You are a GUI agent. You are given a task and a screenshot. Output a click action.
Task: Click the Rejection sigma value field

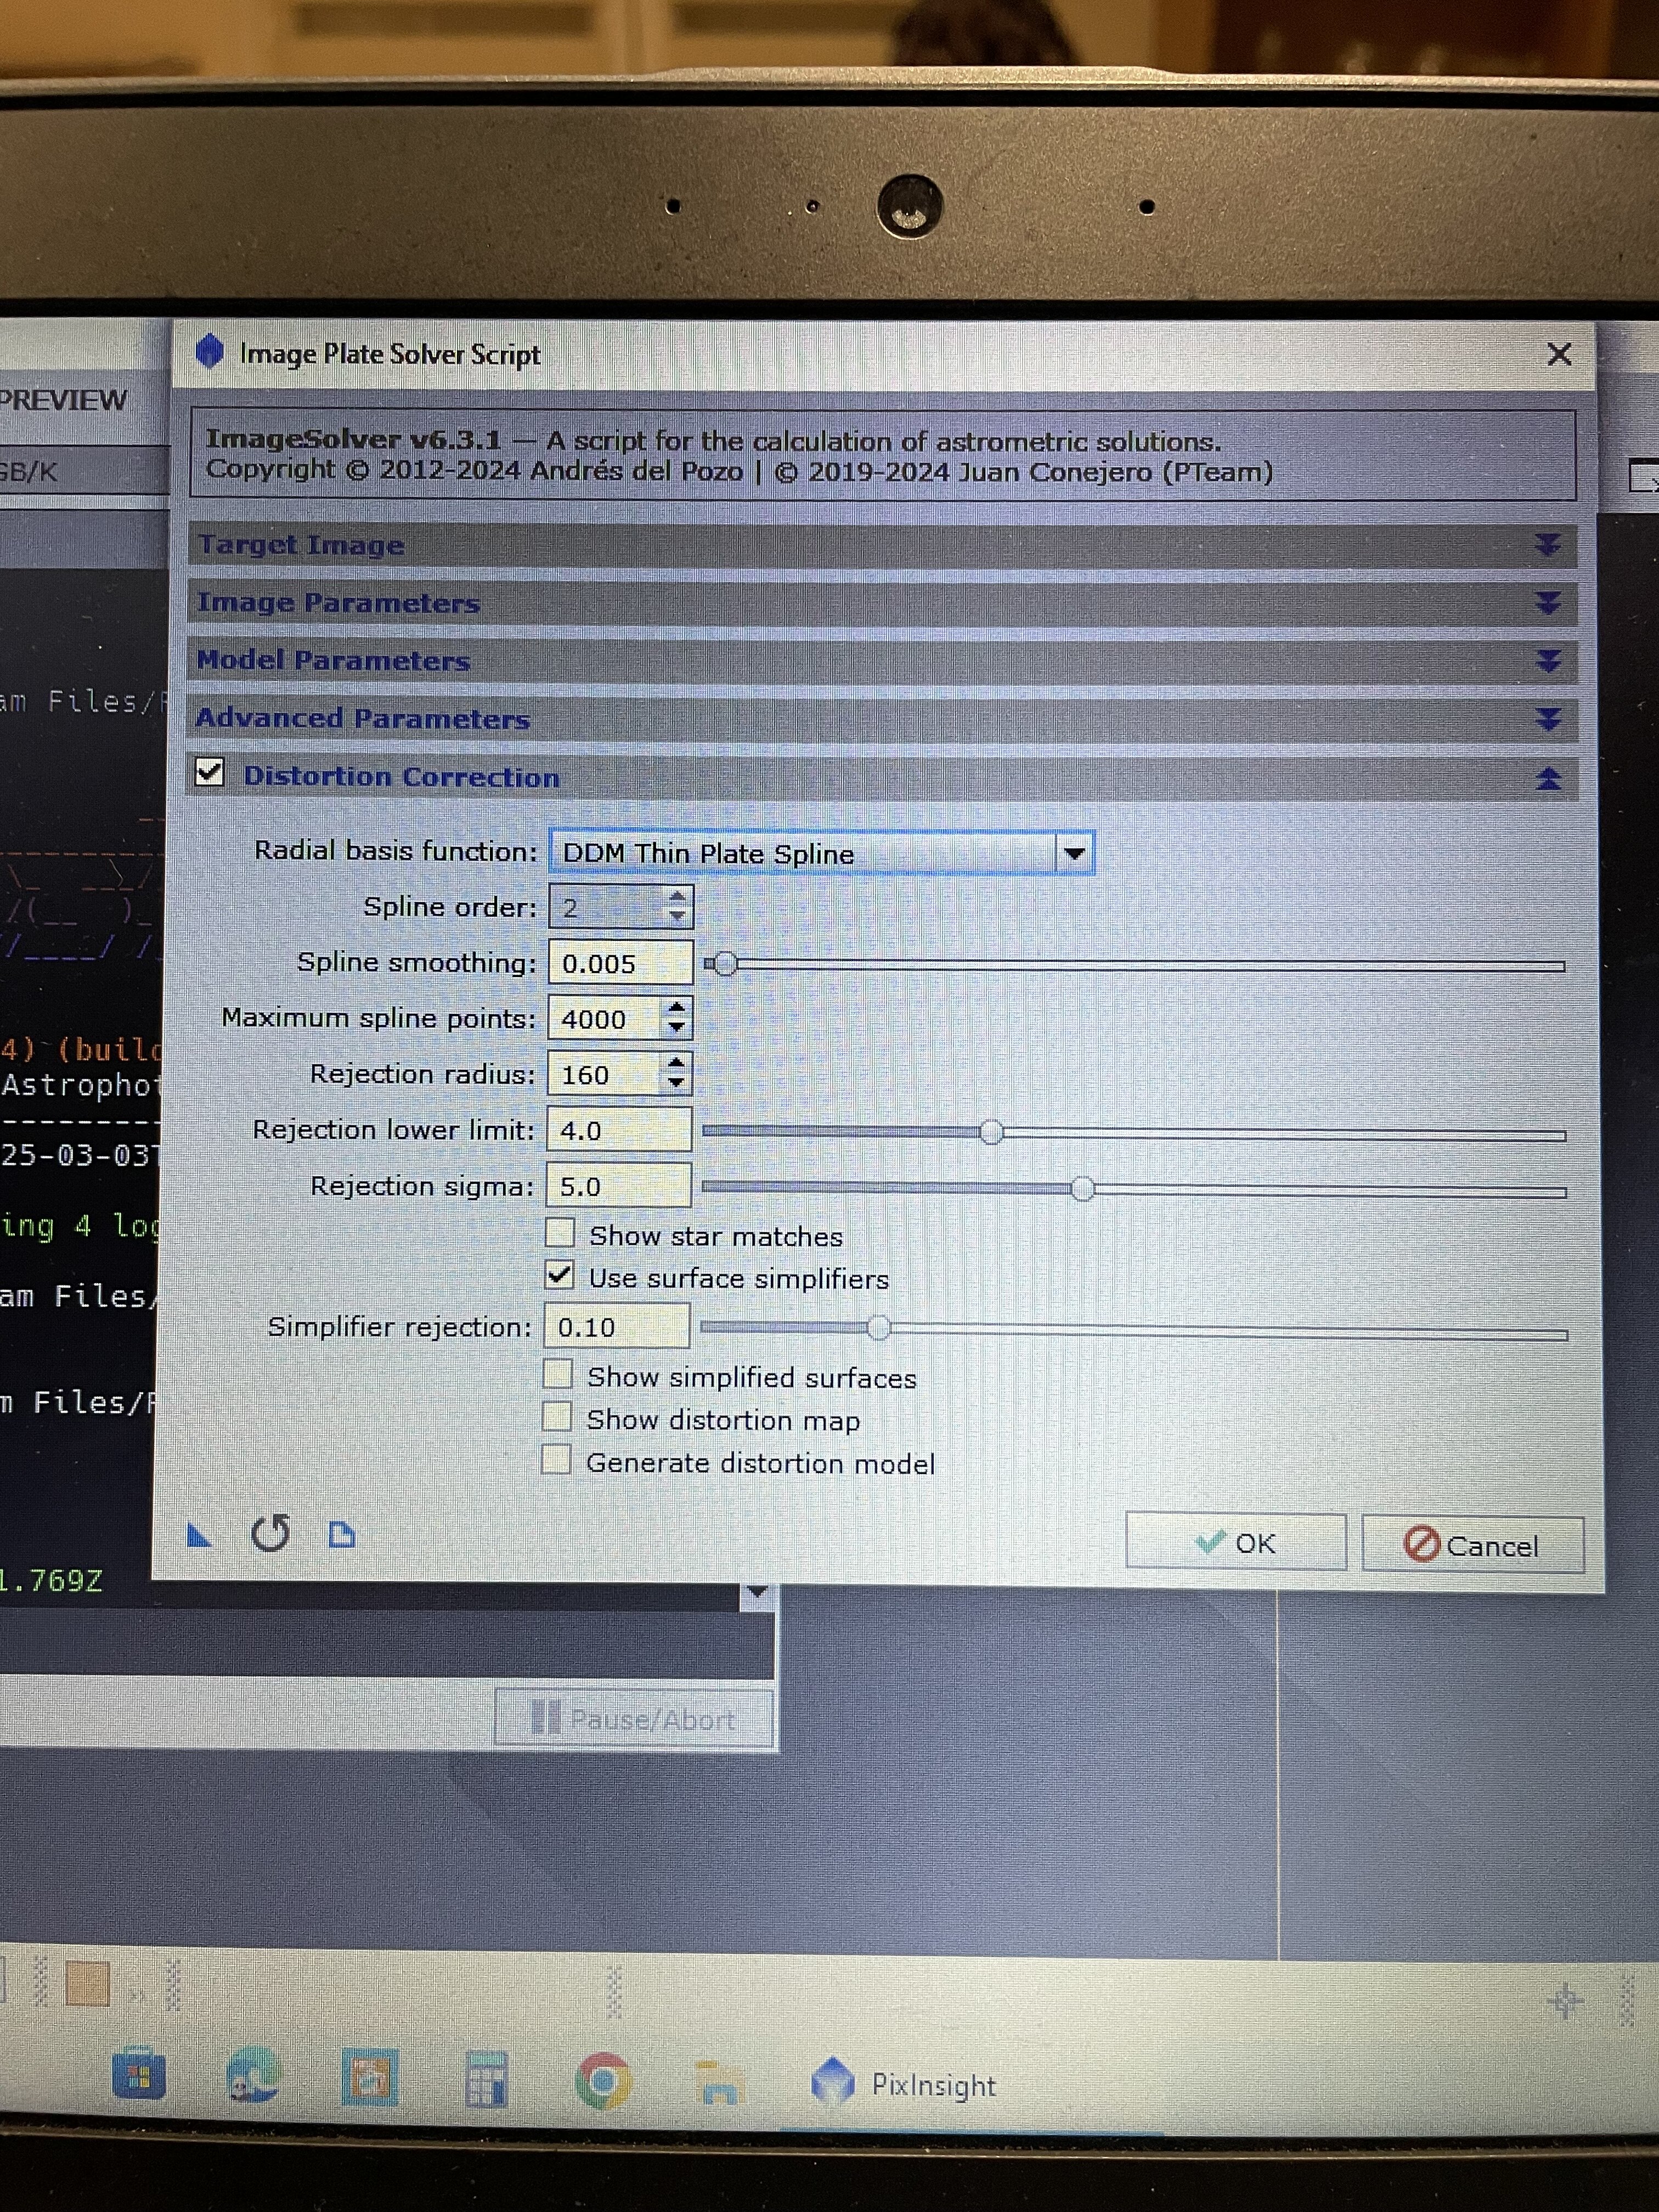pos(618,1186)
